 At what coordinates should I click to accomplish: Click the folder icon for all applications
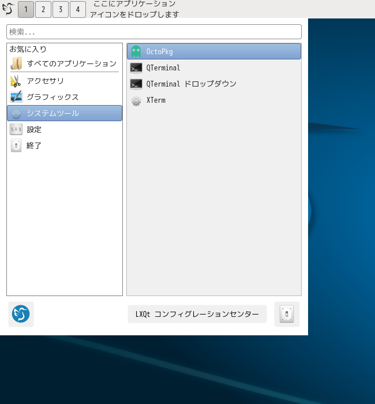pyautogui.click(x=16, y=63)
